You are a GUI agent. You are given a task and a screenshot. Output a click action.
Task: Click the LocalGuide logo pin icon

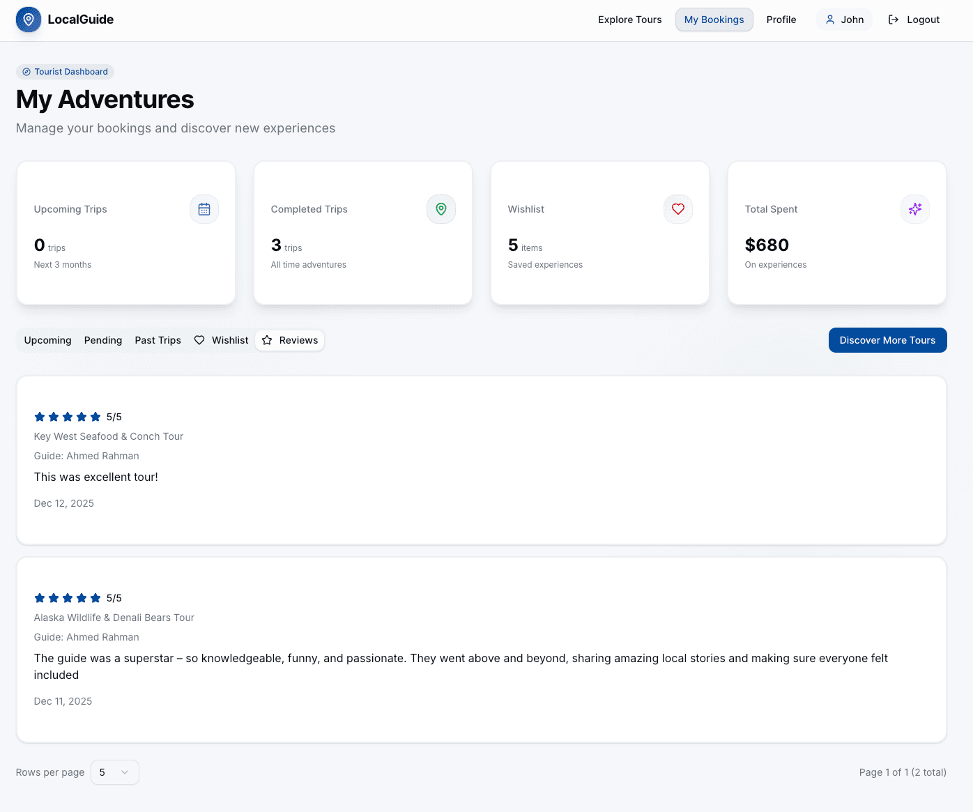point(28,20)
